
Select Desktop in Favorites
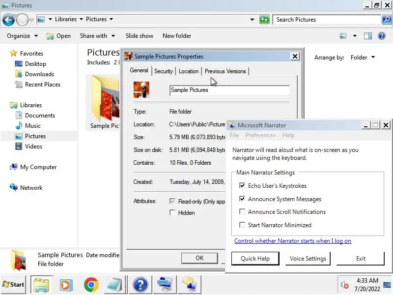click(35, 64)
